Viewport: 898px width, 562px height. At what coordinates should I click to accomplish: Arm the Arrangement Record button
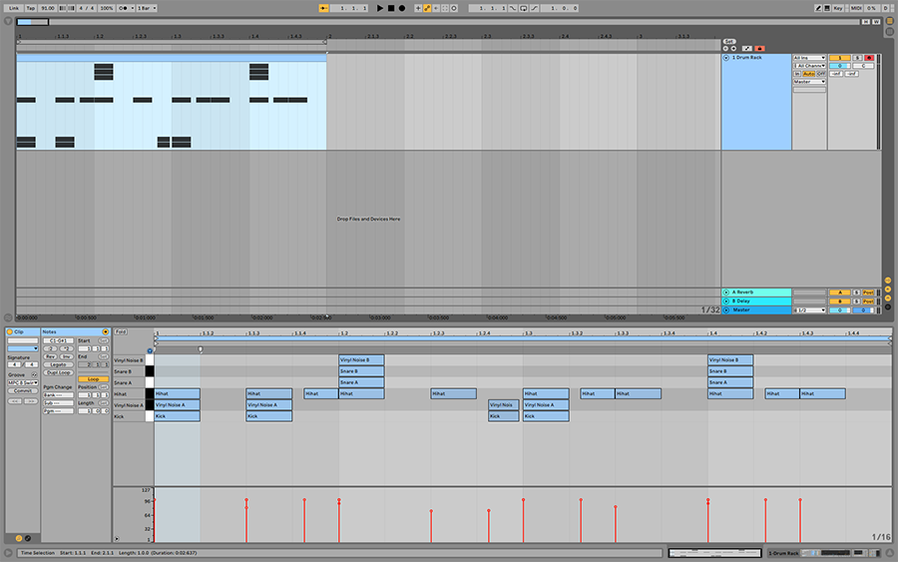pos(402,8)
